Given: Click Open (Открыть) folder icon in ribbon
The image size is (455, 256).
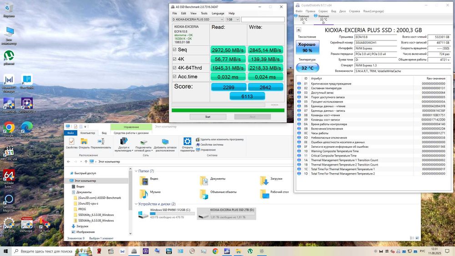Looking at the screenshot, I should 84,143.
